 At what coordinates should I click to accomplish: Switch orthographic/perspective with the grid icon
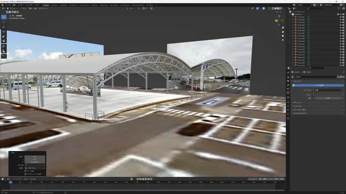click(x=283, y=40)
